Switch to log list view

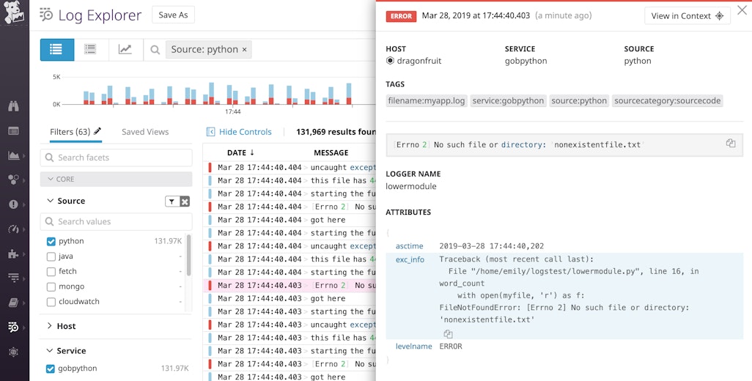point(57,49)
